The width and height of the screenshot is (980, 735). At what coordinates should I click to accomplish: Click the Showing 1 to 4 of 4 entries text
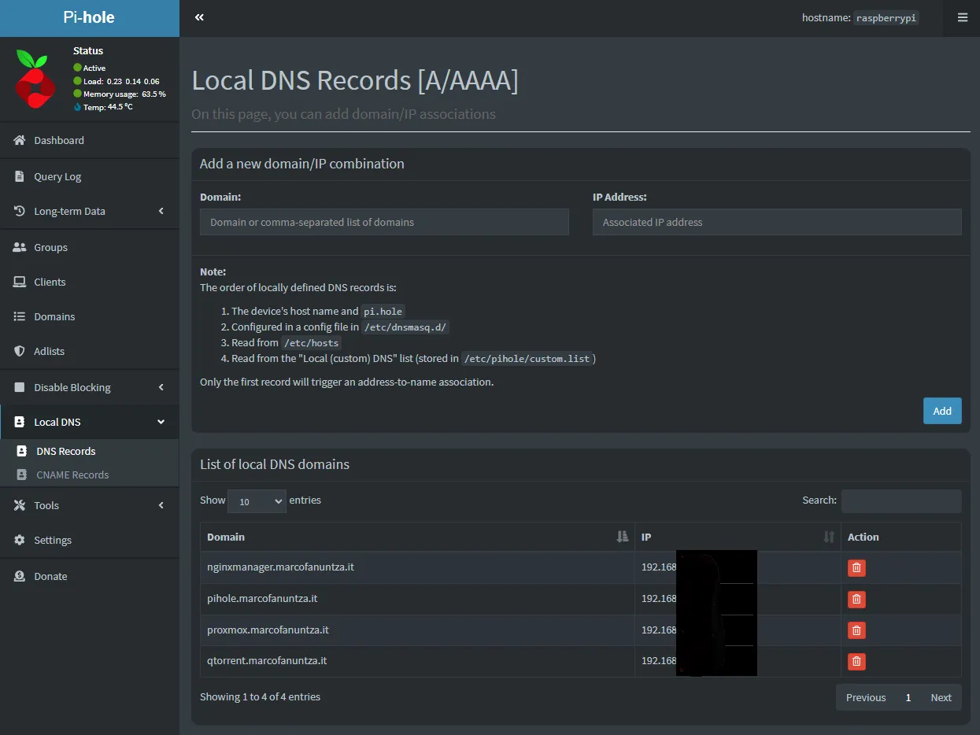260,696
